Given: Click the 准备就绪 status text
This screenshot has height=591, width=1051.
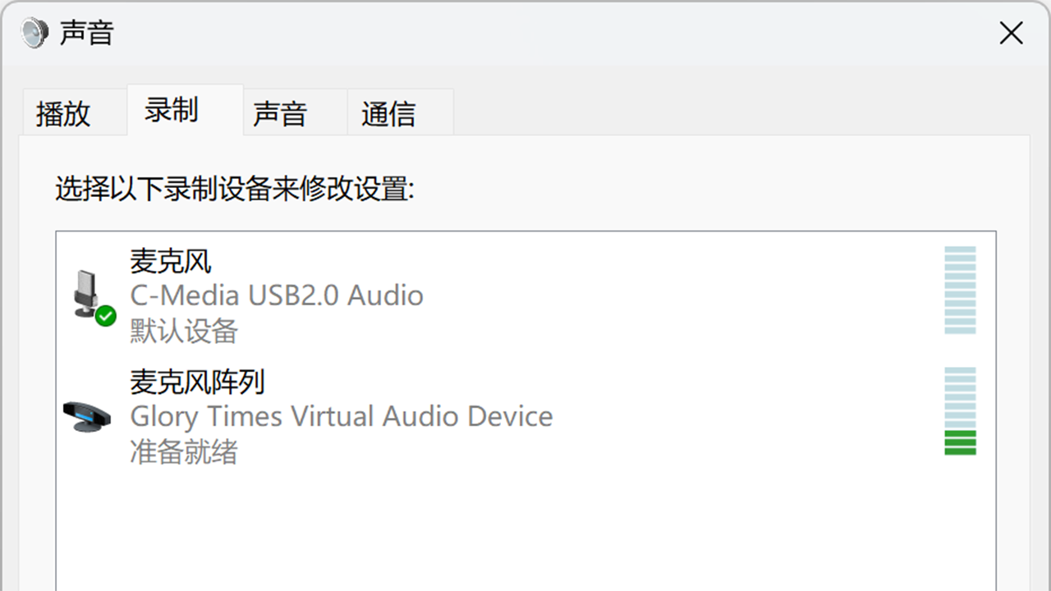Looking at the screenshot, I should 184,451.
